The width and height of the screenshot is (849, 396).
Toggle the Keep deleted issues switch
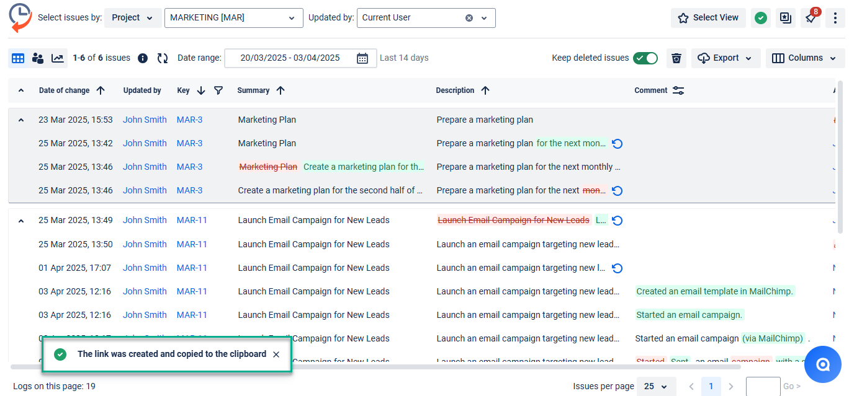(x=645, y=58)
